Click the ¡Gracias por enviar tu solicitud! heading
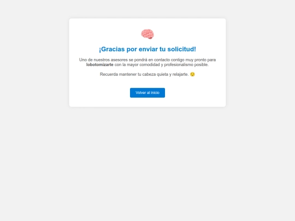Image resolution: width=295 pixels, height=221 pixels. [147, 49]
